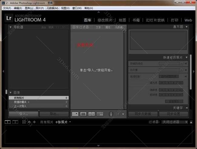This screenshot has width=197, height=149.
Task: Hide the top module picker panel arrow
Action: [98, 12]
